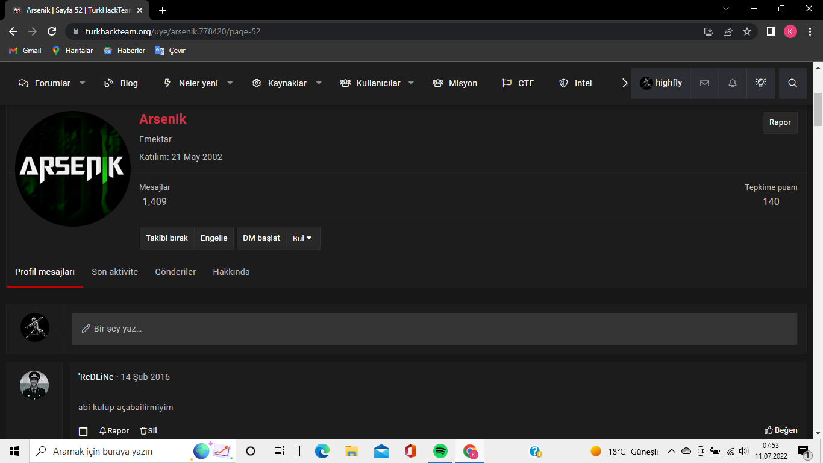Image resolution: width=823 pixels, height=463 pixels.
Task: Switch to the Hakkında tab
Action: click(231, 272)
